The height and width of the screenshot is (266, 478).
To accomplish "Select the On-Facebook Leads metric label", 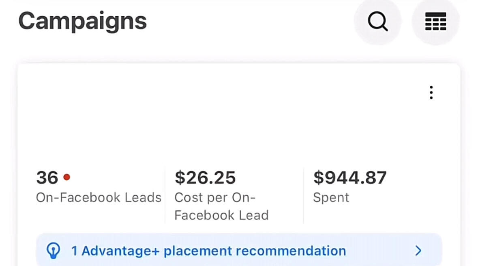I will pos(99,198).
